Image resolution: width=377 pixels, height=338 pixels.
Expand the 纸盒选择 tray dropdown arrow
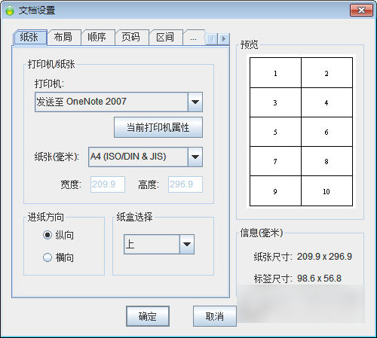coord(187,244)
